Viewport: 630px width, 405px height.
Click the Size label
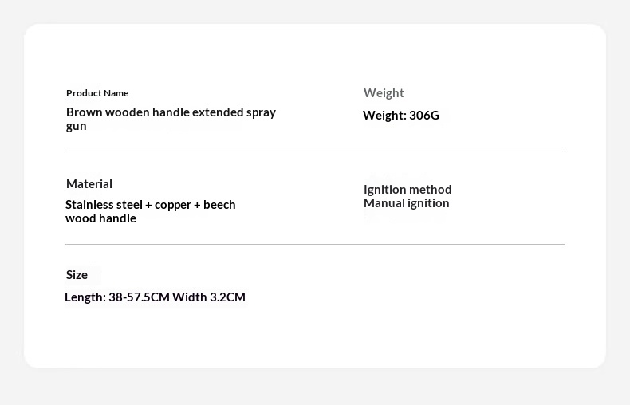point(77,275)
